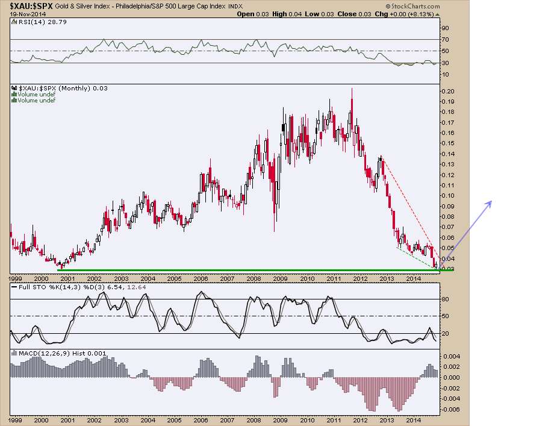Screen dimensions: 560x426
Task: Click the -0.002 label on MACD axis
Action: pyautogui.click(x=450, y=389)
